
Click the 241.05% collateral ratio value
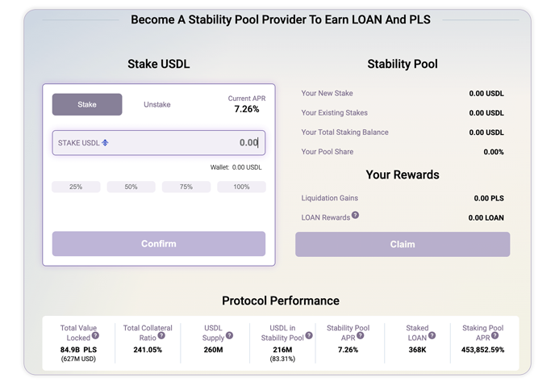click(x=148, y=350)
